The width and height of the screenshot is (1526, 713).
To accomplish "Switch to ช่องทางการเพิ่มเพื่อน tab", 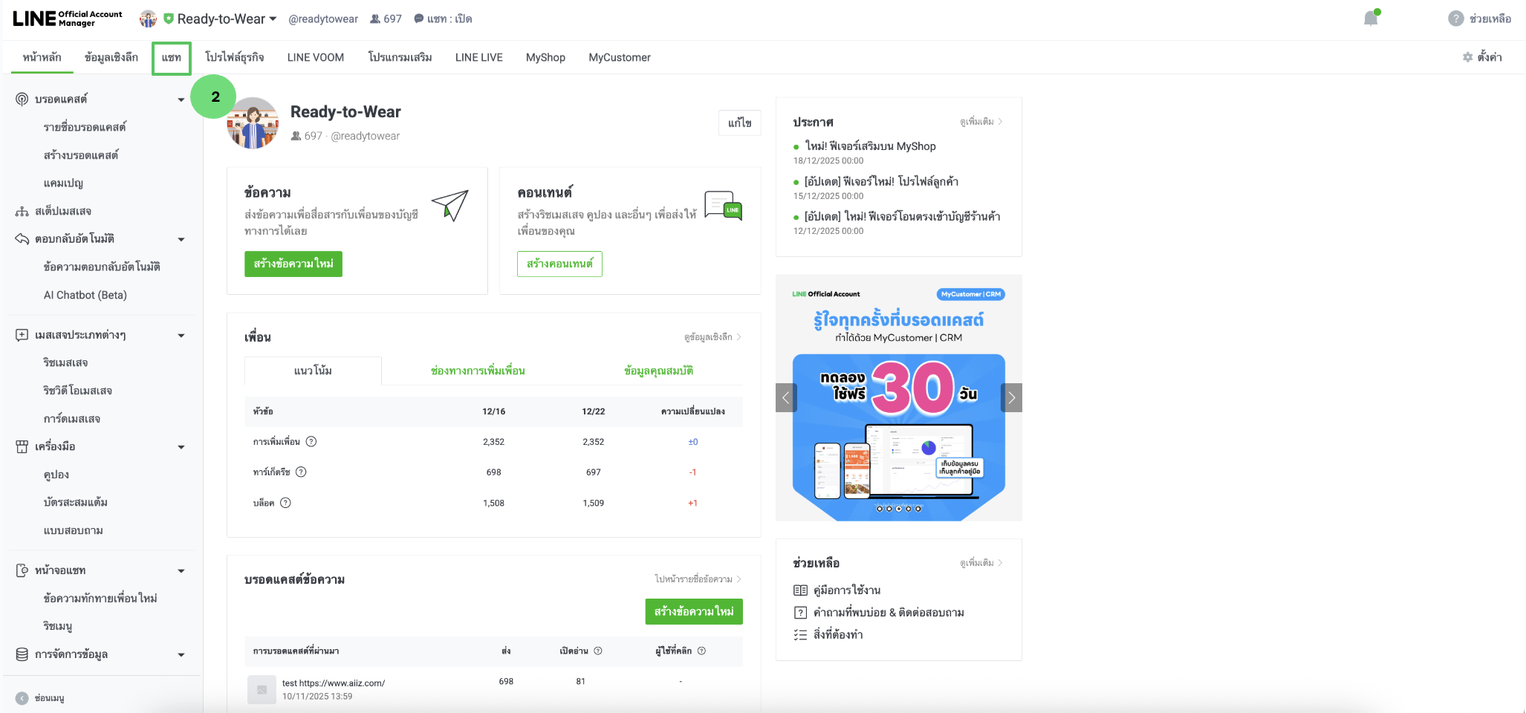I will [478, 371].
